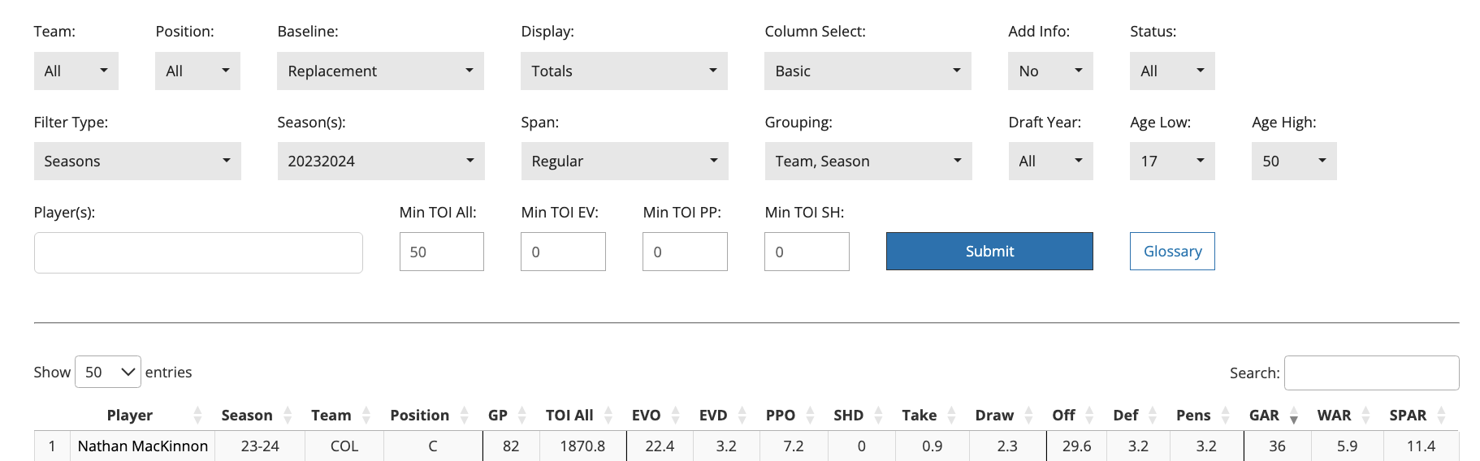The image size is (1480, 461).
Task: Expand the Baseline Replacement dropdown
Action: click(x=380, y=71)
